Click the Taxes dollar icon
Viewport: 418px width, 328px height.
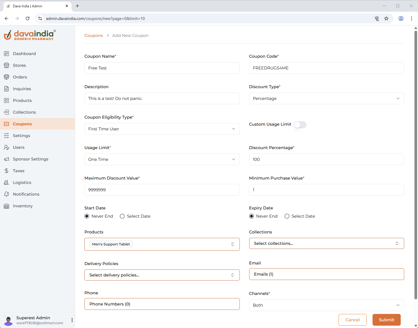pos(6,171)
